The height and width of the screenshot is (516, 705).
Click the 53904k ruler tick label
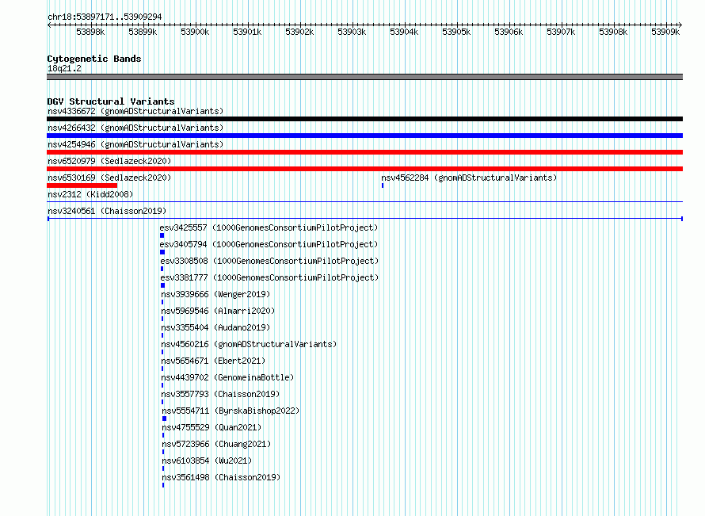click(404, 32)
